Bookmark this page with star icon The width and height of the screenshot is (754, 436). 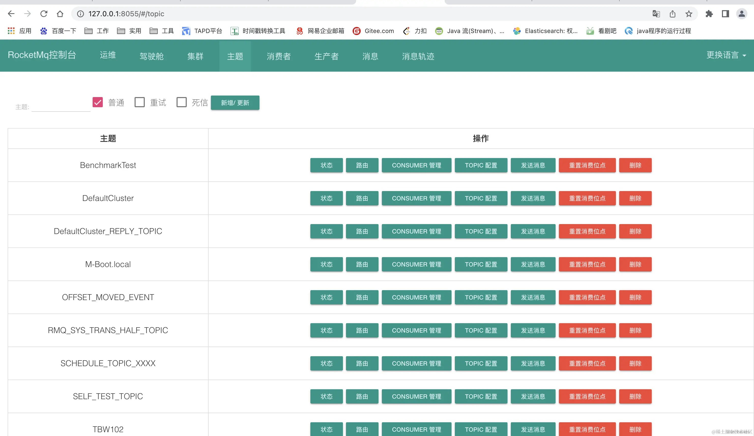[688, 14]
